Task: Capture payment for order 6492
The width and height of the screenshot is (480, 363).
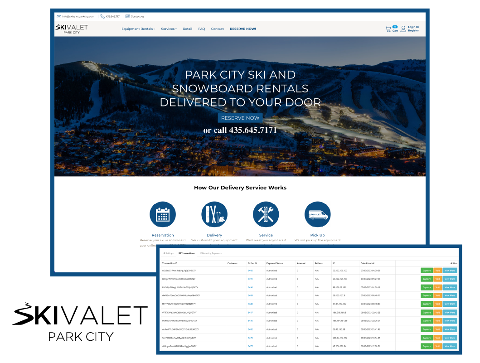Action: [427, 271]
